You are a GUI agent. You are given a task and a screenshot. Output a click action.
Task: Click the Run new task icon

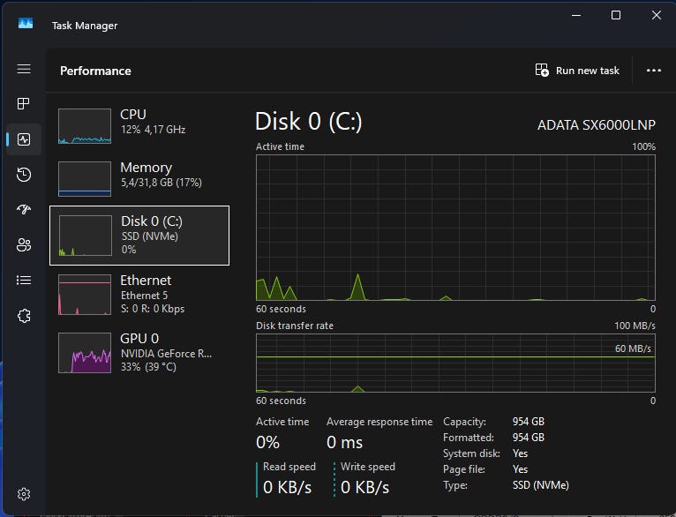coord(542,70)
